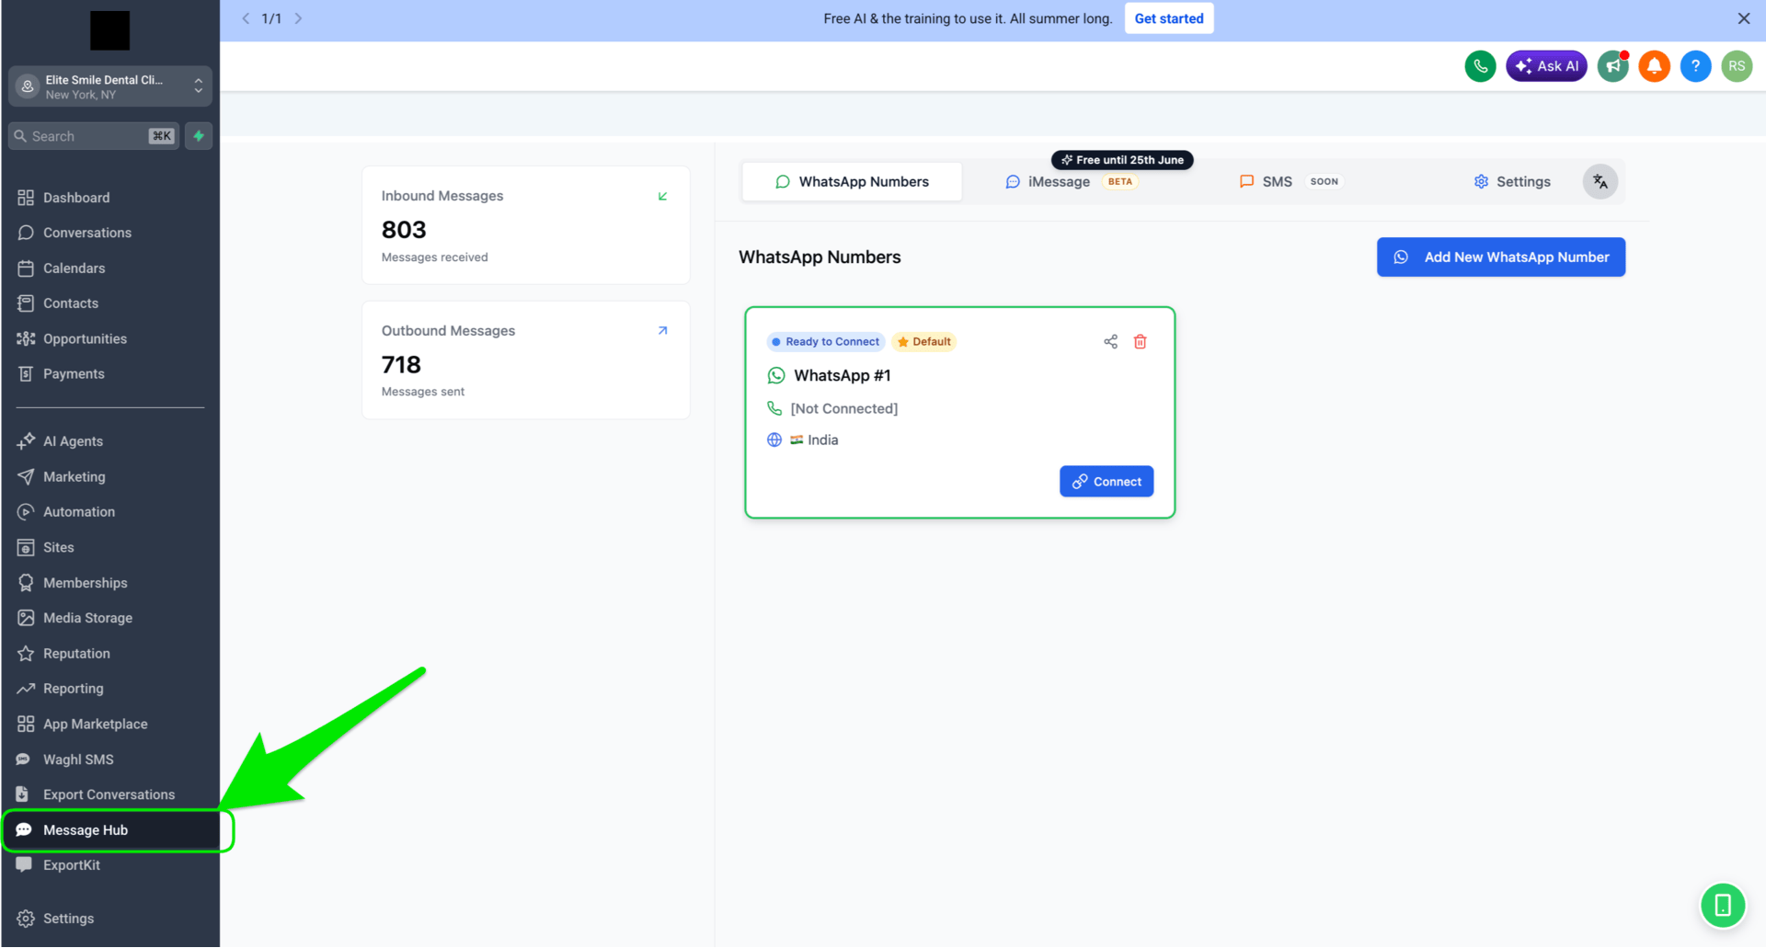Open Export Conversations in the sidebar
Viewport: 1766px width, 948px height.
110,794
